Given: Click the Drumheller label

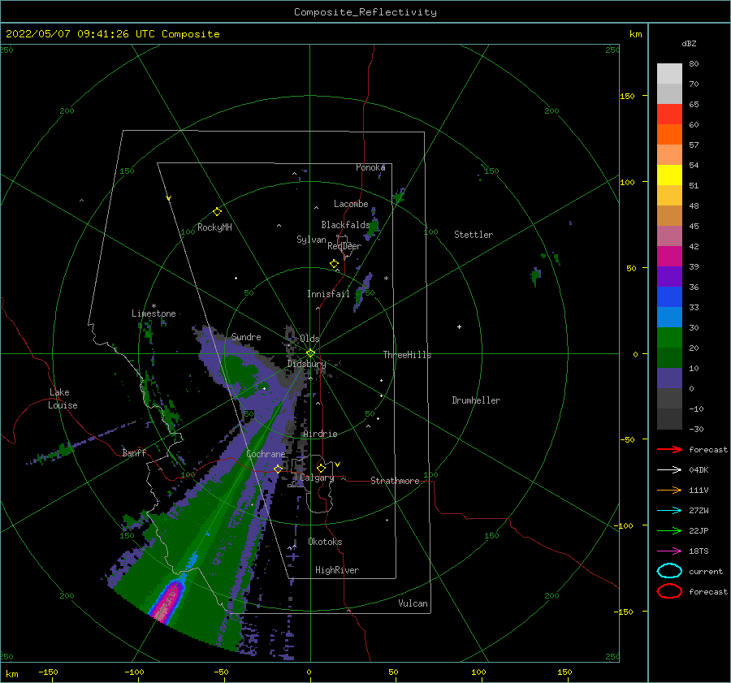Looking at the screenshot, I should tap(476, 400).
